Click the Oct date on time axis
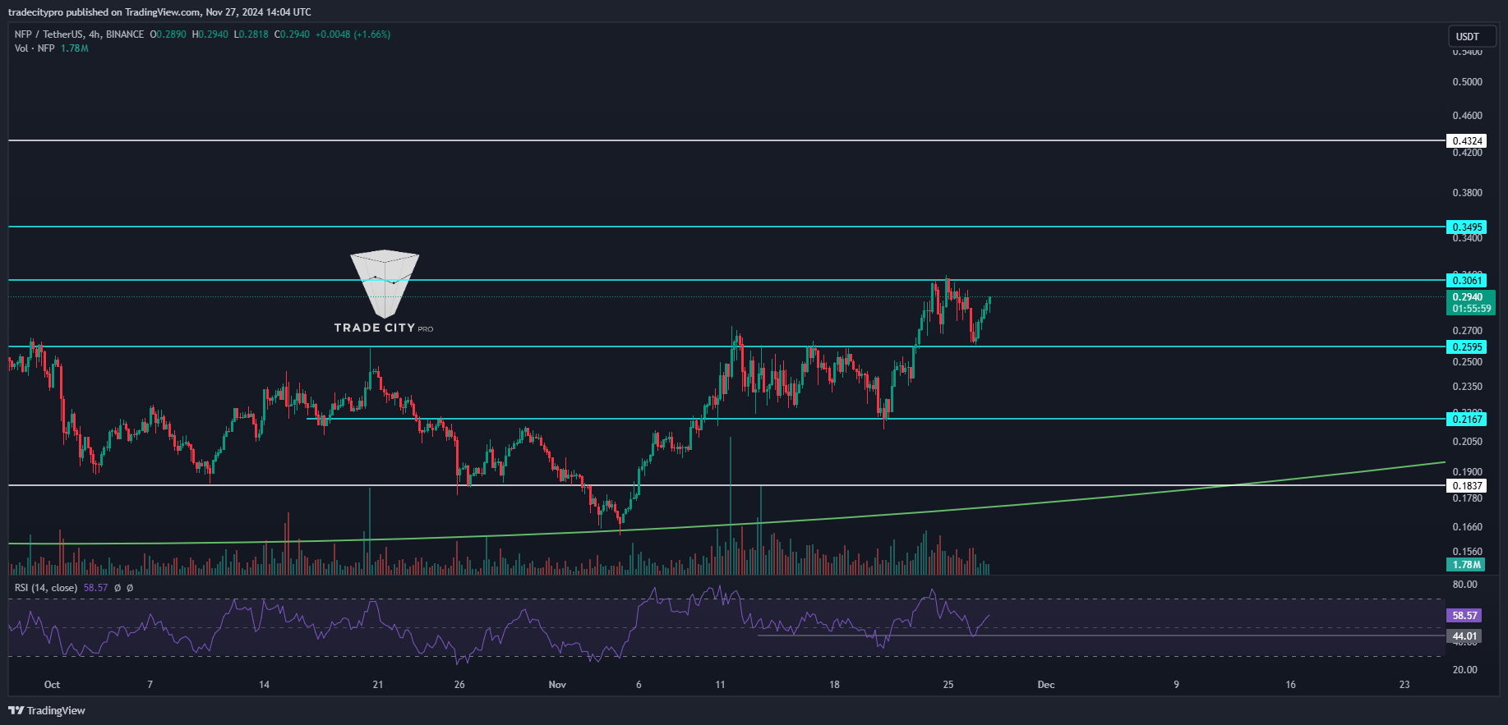This screenshot has height=725, width=1508. pyautogui.click(x=52, y=685)
